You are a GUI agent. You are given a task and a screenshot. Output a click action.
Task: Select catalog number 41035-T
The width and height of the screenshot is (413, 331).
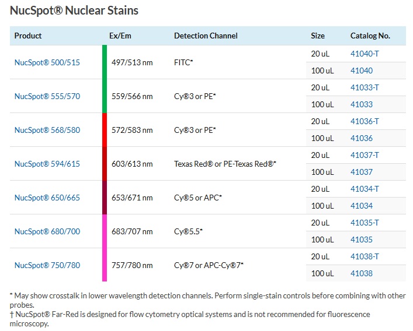[365, 223]
